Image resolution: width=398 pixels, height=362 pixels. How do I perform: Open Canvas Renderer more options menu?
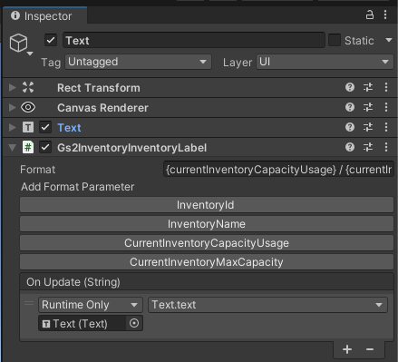pos(386,107)
